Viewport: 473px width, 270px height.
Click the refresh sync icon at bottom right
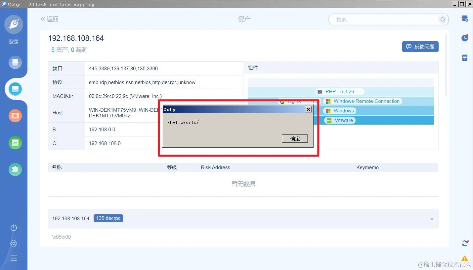point(465,243)
